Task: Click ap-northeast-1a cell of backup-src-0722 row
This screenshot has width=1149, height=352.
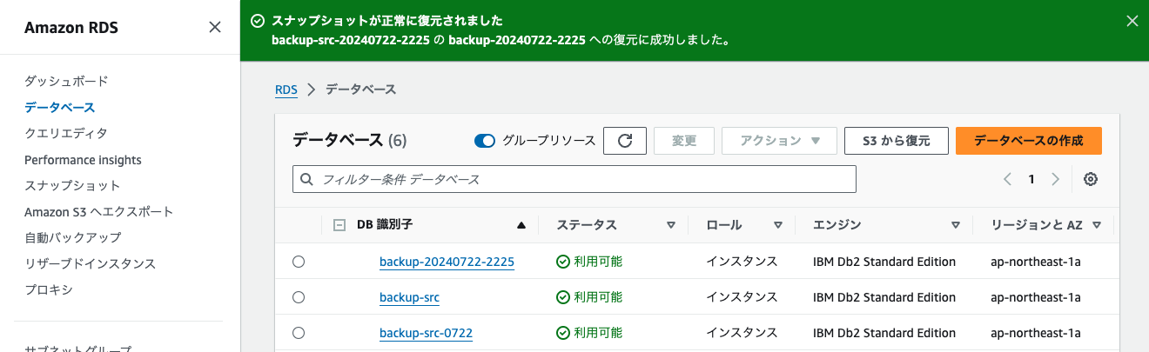Action: tap(1036, 333)
